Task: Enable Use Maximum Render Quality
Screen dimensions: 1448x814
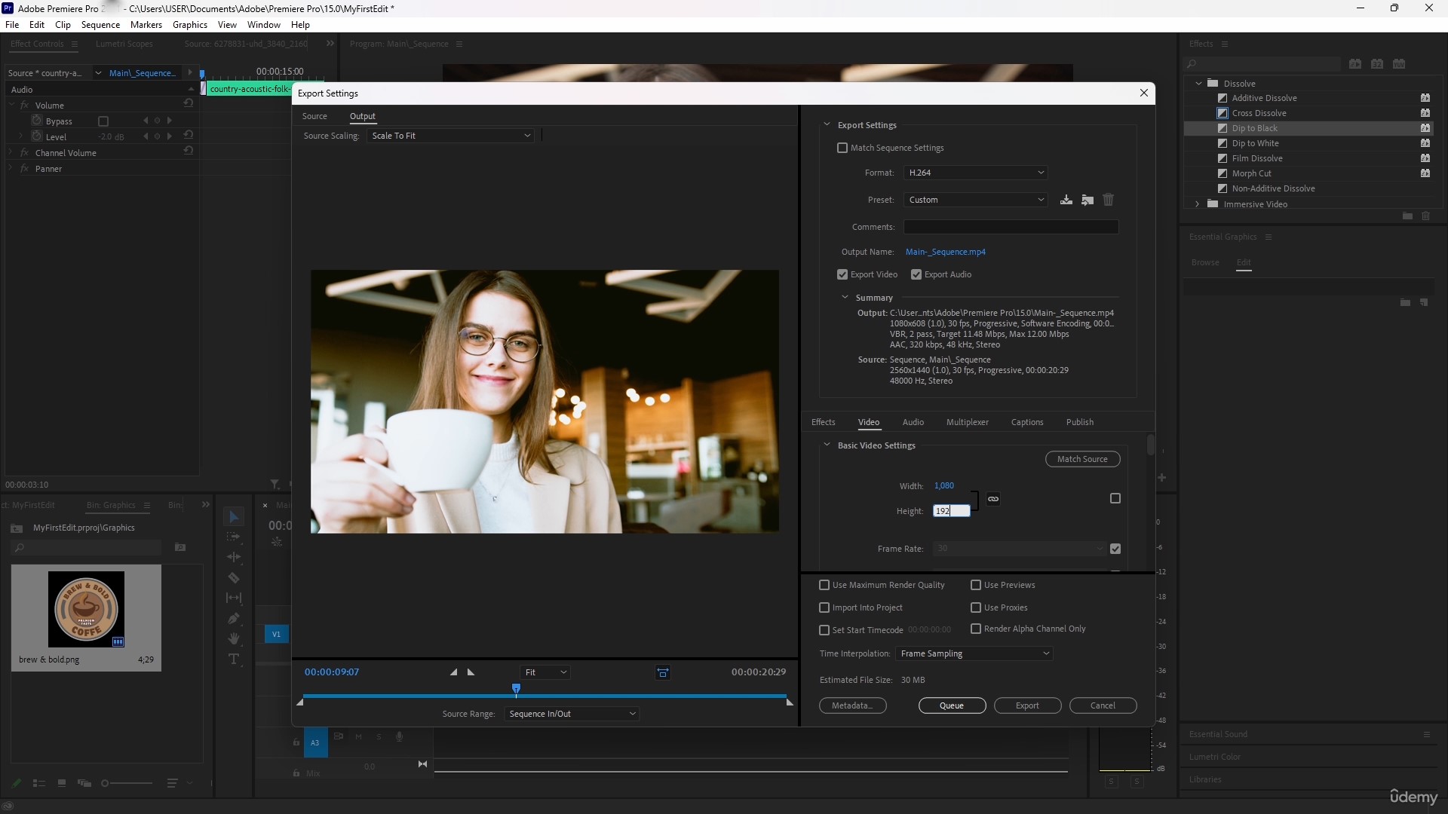Action: [824, 585]
